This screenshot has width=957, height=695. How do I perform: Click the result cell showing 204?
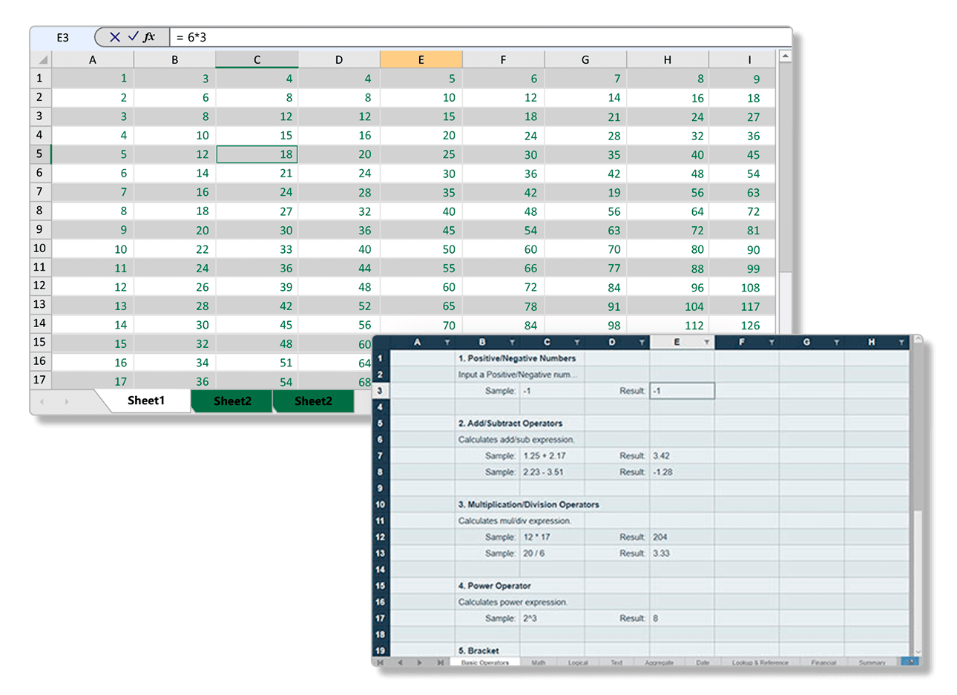click(x=682, y=537)
